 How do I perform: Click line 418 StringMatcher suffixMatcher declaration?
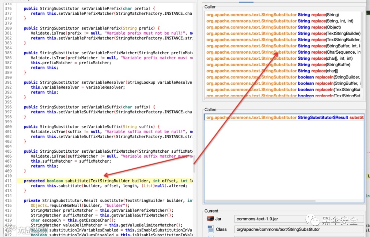tap(102, 215)
